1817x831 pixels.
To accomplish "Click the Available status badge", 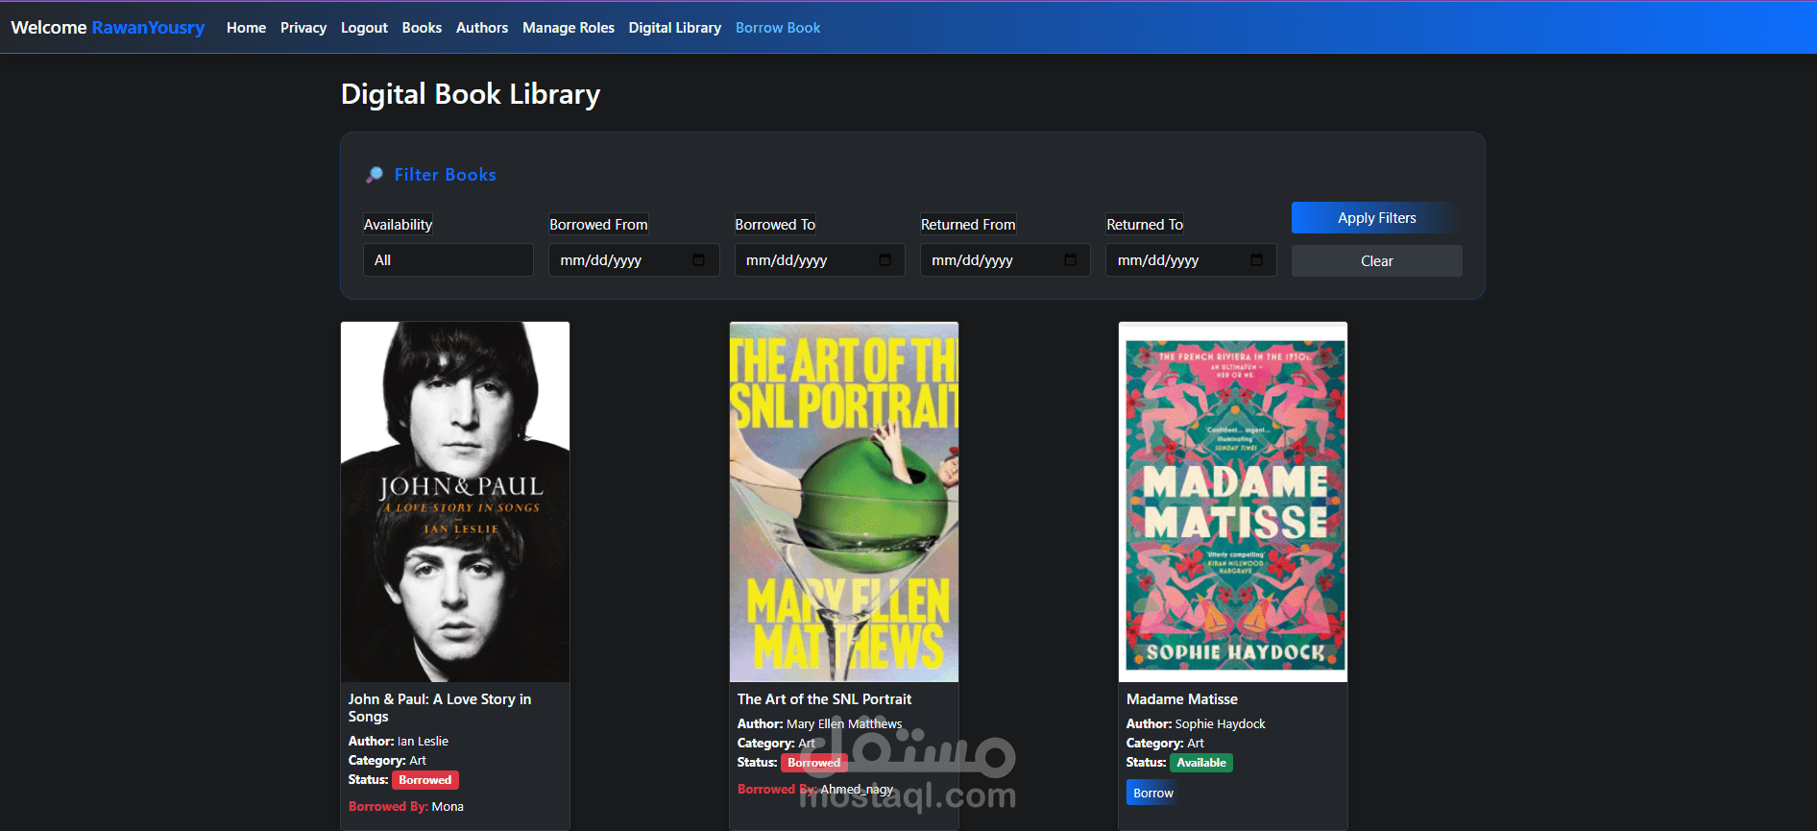I will click(1201, 763).
